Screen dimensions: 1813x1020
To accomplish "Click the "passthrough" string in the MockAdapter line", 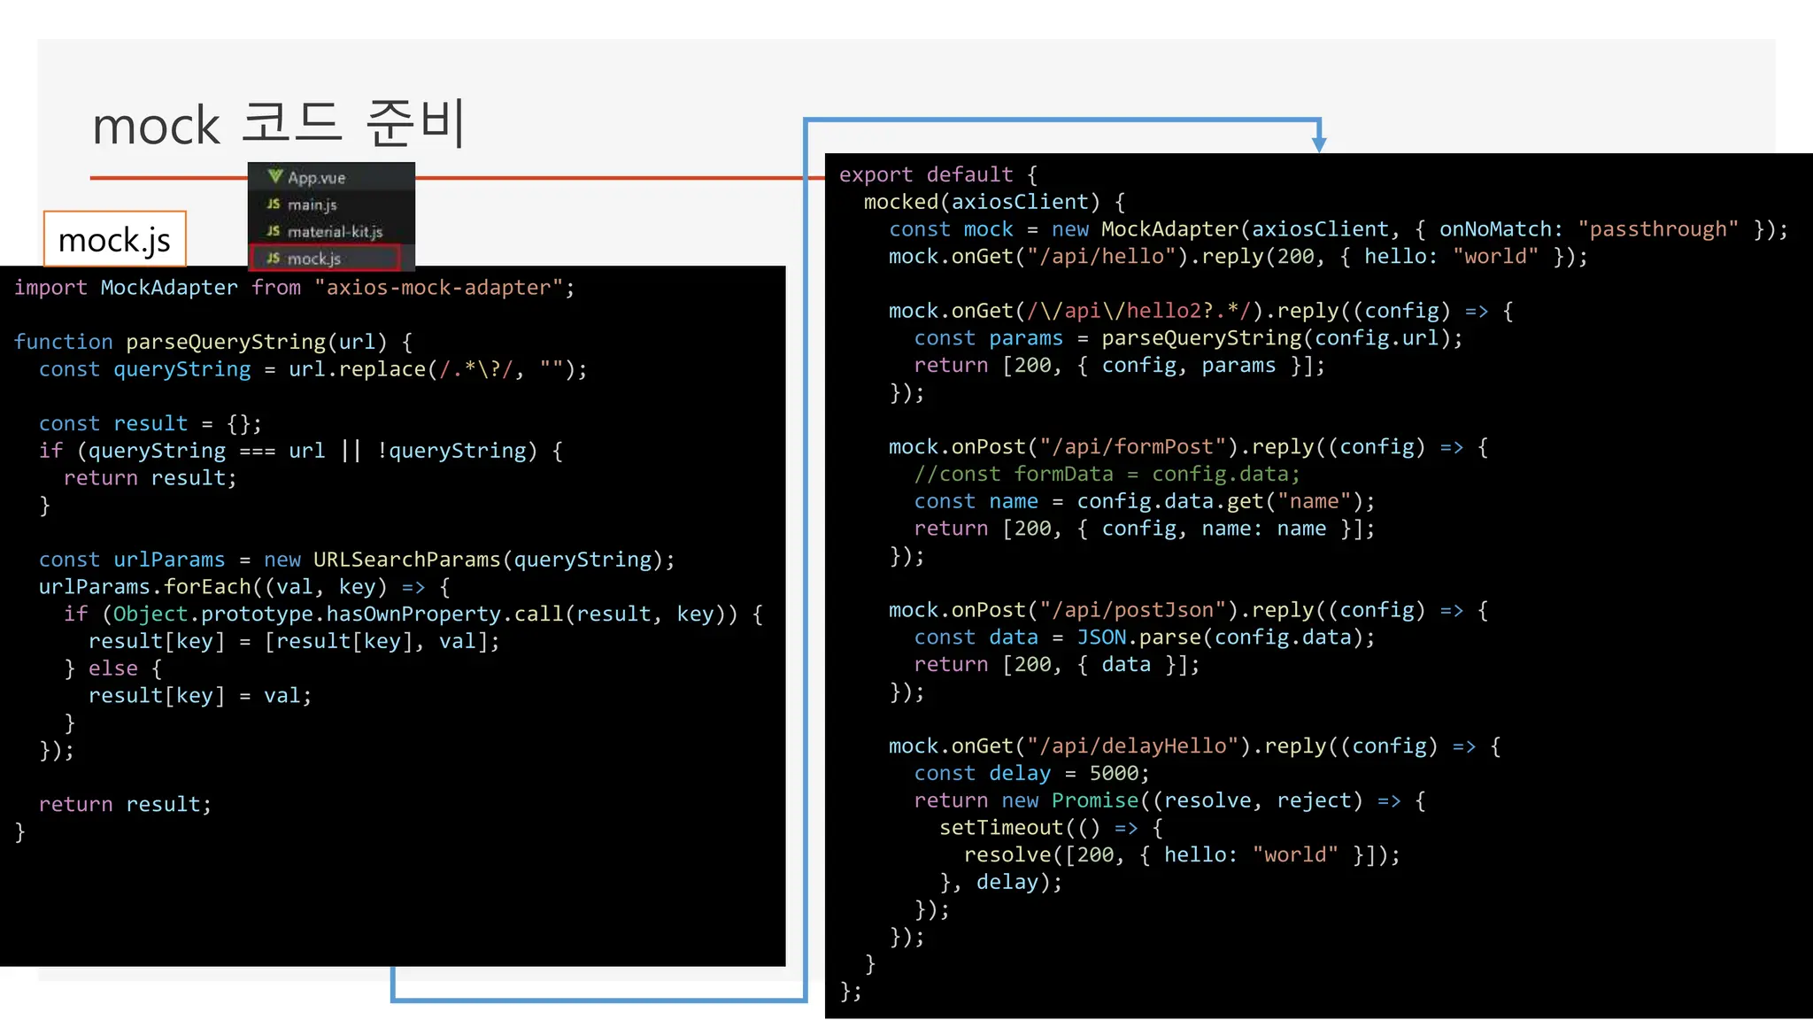I will click(x=1657, y=229).
